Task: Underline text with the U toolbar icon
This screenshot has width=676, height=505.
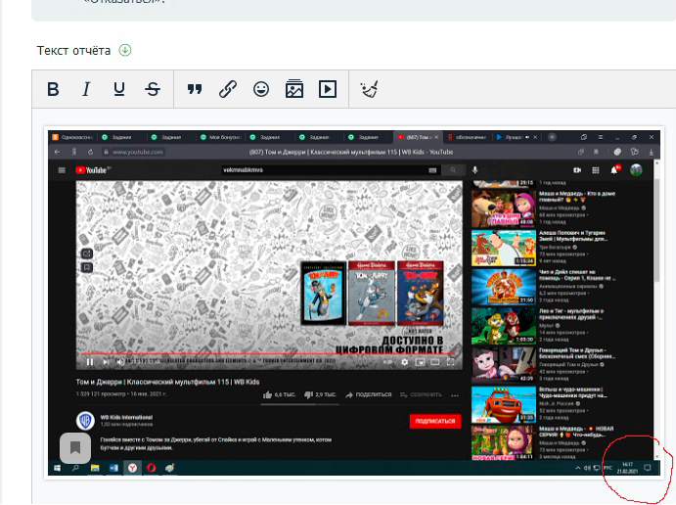Action: (x=119, y=89)
